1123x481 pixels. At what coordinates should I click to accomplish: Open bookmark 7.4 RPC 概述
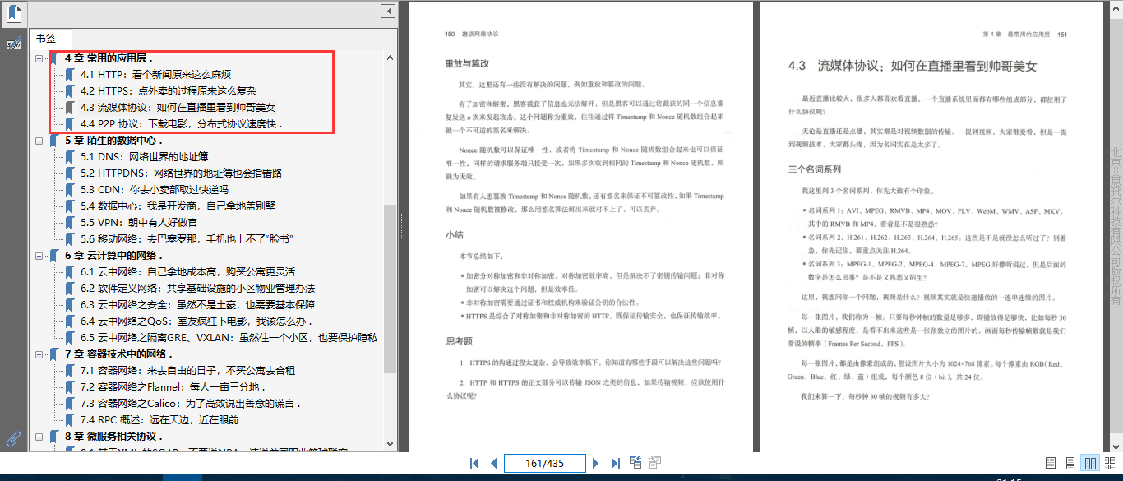[x=159, y=420]
